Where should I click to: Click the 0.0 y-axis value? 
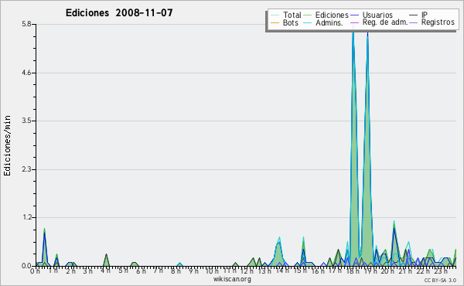pos(26,266)
